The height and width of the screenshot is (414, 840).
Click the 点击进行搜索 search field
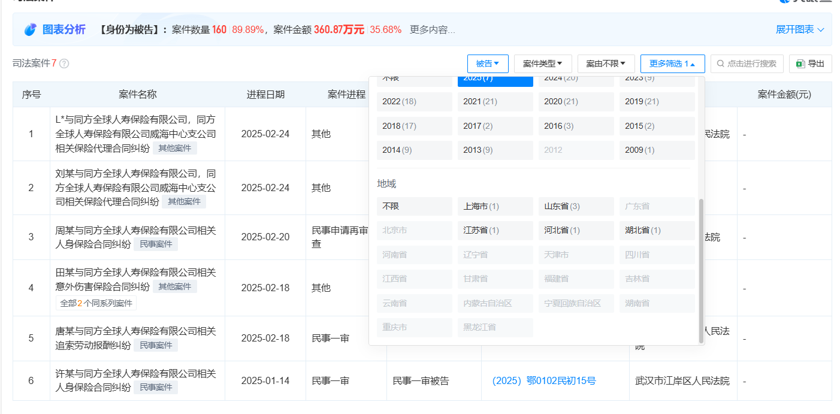click(747, 64)
